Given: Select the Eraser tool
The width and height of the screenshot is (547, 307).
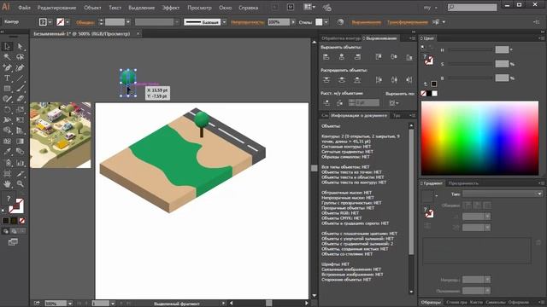Looking at the screenshot, I should click(20, 99).
